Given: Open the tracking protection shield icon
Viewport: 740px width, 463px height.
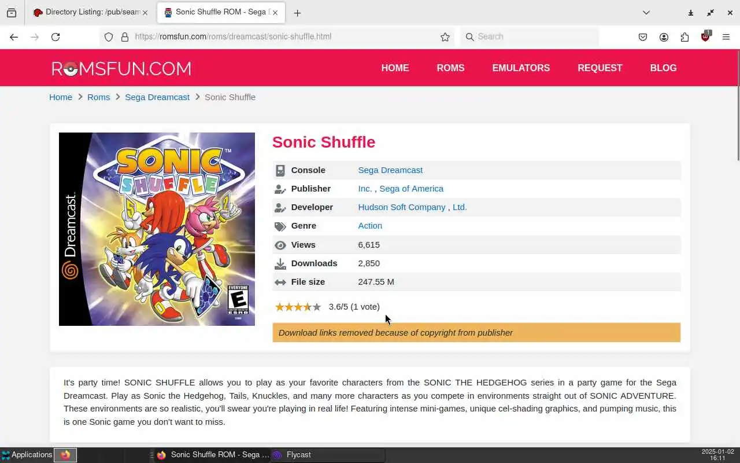Looking at the screenshot, I should (109, 37).
